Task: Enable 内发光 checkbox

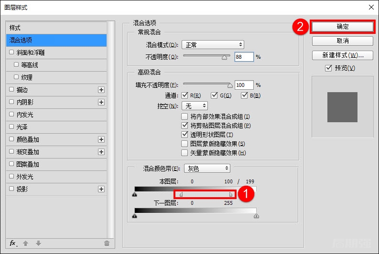Action: pyautogui.click(x=11, y=114)
